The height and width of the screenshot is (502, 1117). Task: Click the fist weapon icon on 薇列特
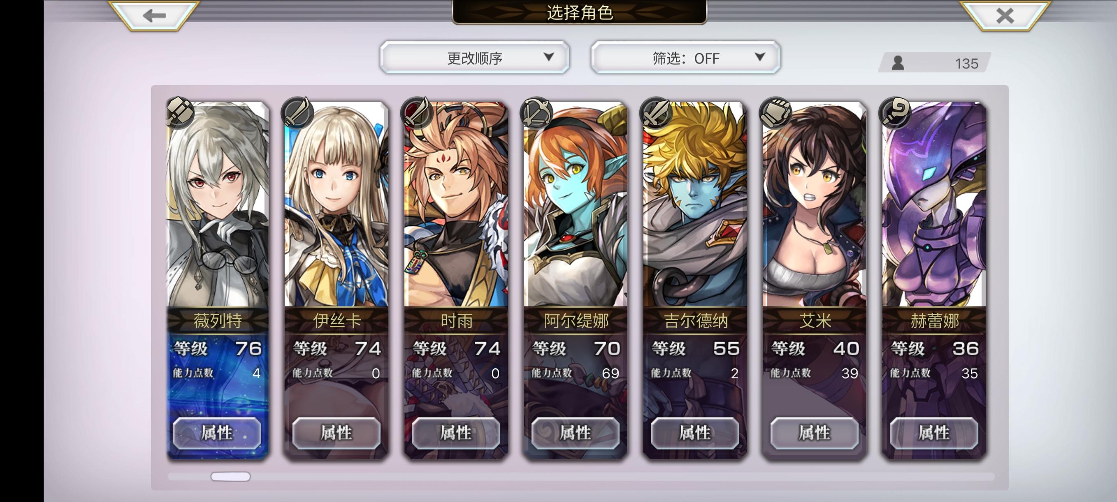pos(179,113)
